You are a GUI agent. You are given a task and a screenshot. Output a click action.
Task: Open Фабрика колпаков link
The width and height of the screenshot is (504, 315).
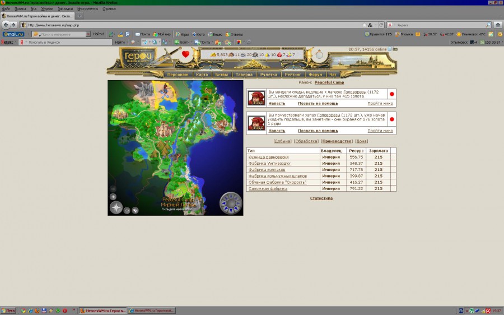tap(267, 170)
